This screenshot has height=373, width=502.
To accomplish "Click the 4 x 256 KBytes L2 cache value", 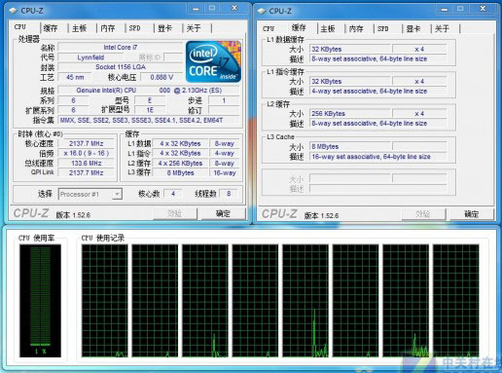I will [x=180, y=163].
